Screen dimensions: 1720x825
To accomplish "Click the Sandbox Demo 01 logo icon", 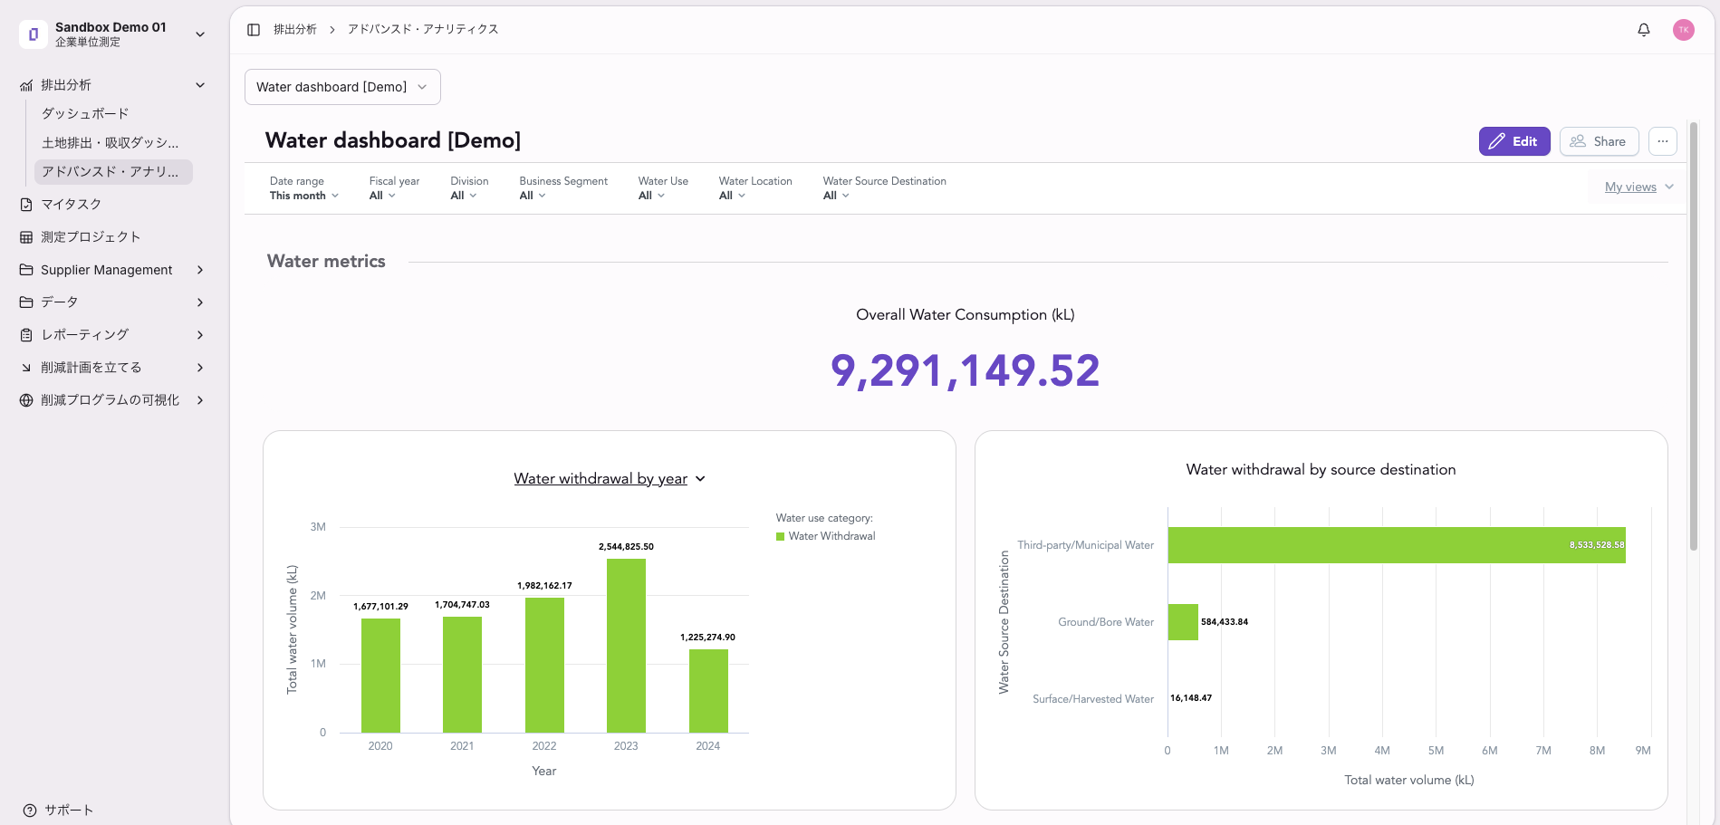I will pos(34,34).
